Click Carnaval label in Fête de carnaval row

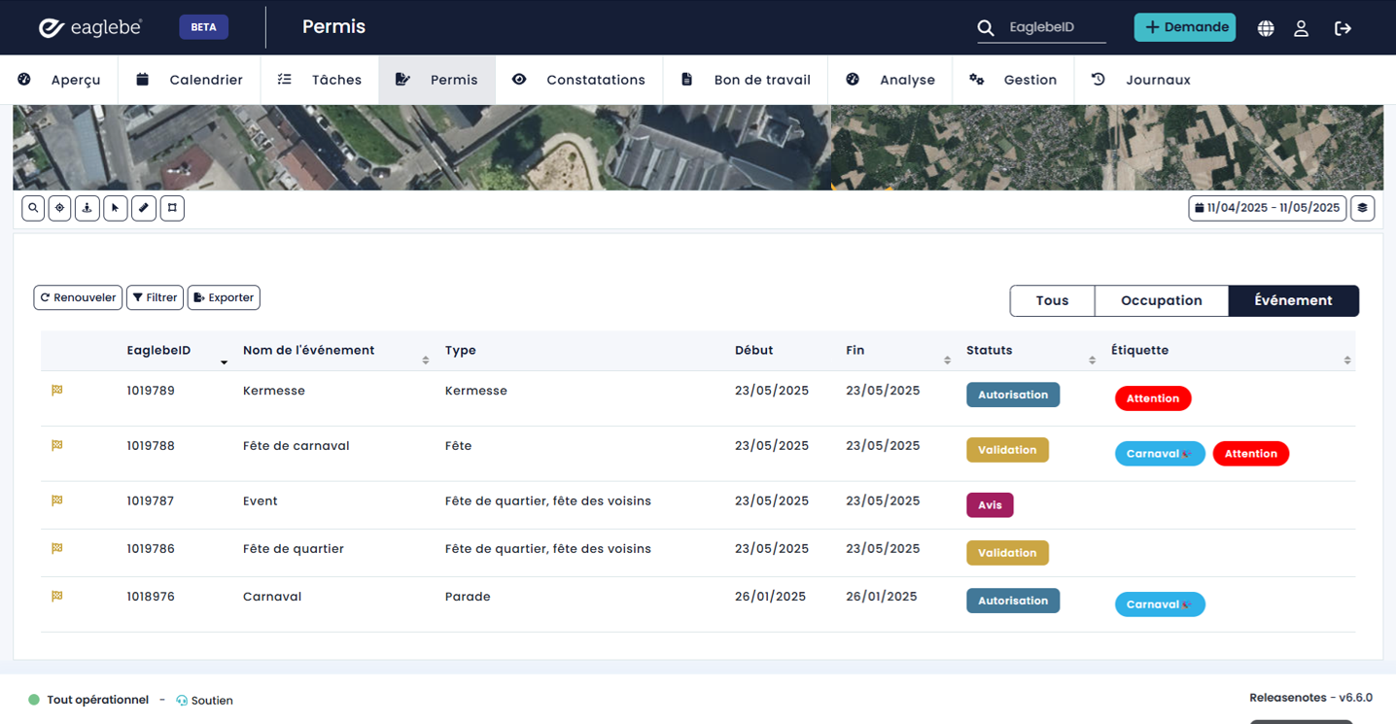pos(1160,454)
